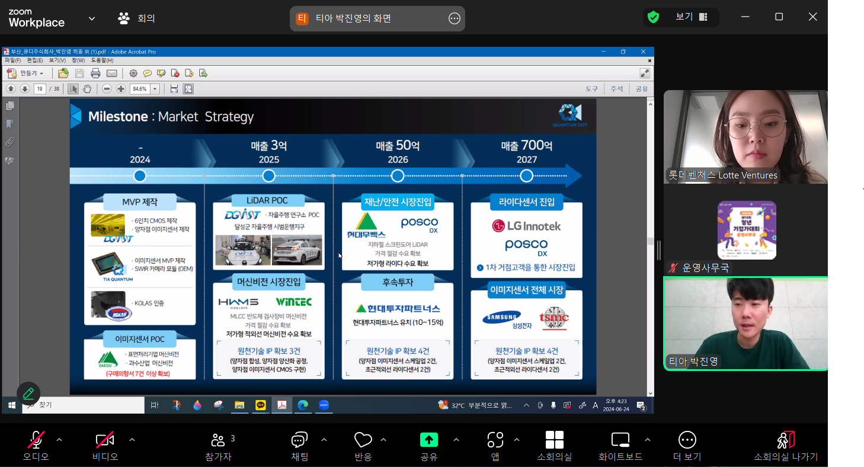864x467 pixels.
Task: Click the Acrobat vertical scrollbar thumb
Action: point(650,241)
